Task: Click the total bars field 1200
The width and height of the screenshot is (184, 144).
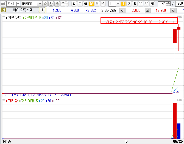Action: click(x=180, y=4)
